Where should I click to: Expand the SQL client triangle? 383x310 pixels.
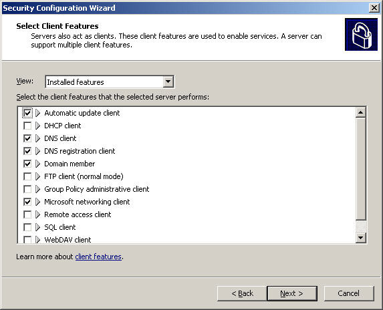(37, 227)
